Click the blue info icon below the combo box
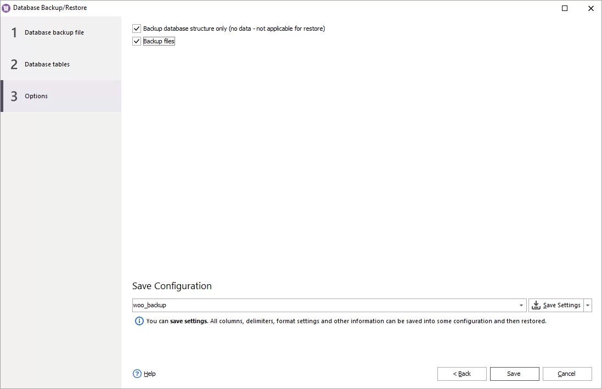 (139, 321)
